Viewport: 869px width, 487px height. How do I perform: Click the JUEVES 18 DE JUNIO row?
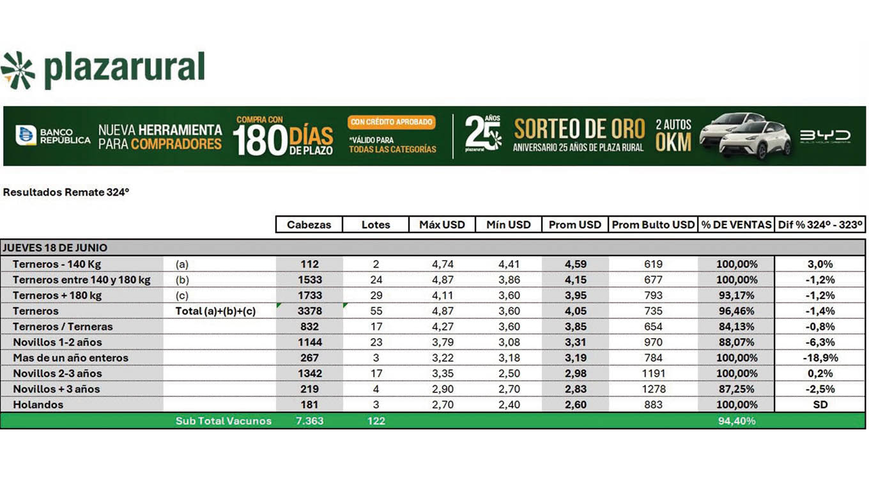433,248
